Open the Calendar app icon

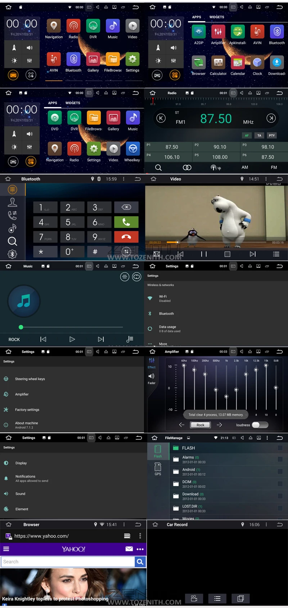(x=238, y=62)
